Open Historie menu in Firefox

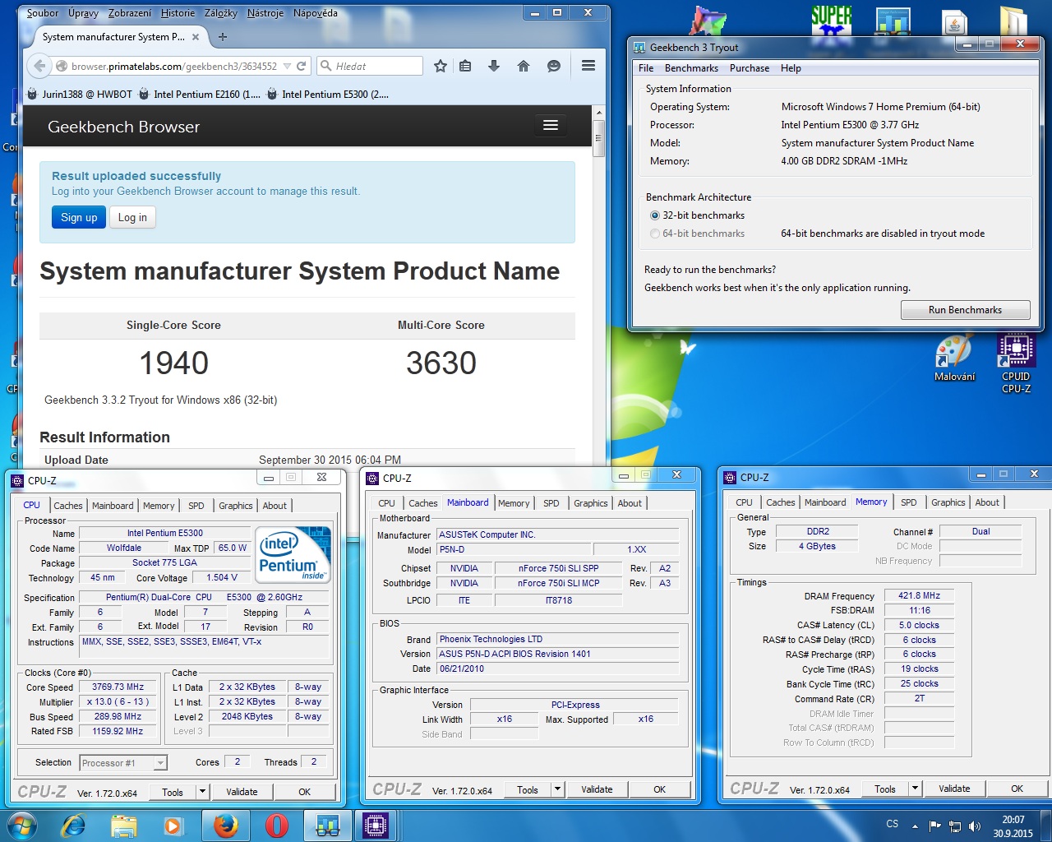click(x=178, y=13)
